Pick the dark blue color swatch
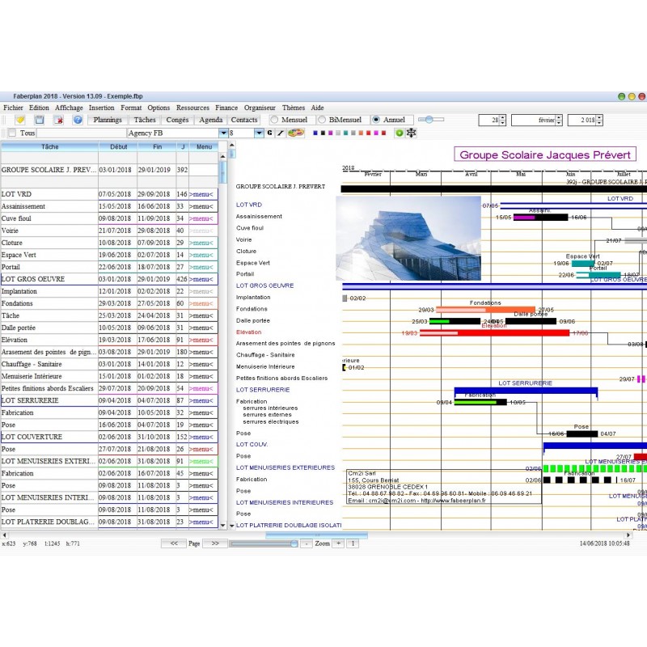The height and width of the screenshot is (647, 647). click(x=315, y=133)
